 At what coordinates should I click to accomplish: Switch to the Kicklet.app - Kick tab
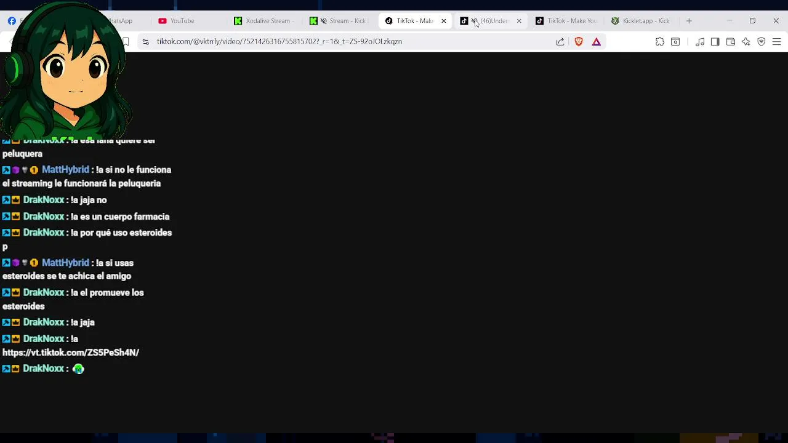point(640,21)
